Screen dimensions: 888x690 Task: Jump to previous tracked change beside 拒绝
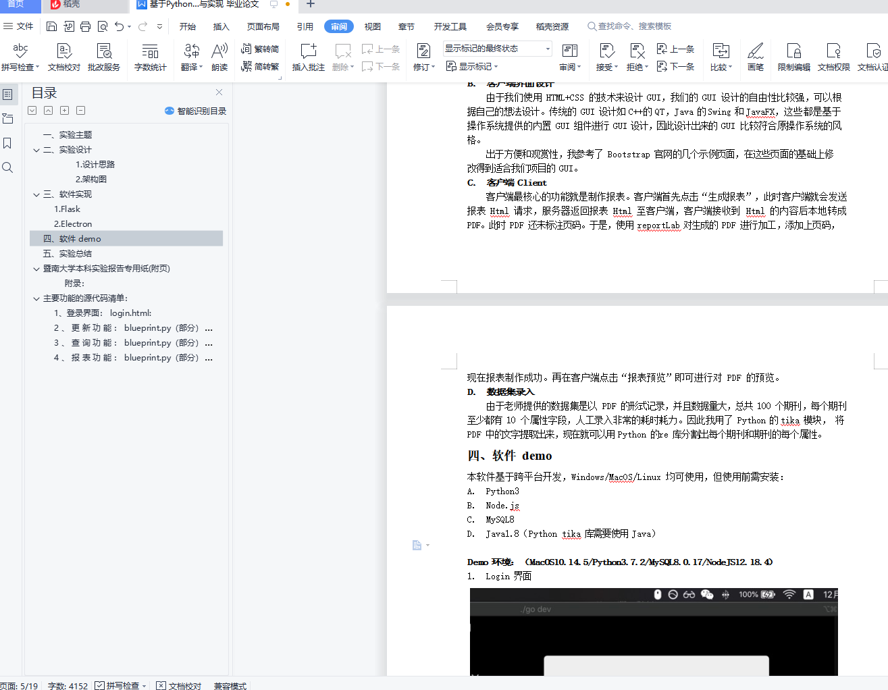tap(675, 49)
